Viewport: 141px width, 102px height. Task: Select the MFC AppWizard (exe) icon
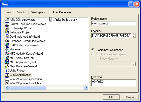tap(7, 62)
